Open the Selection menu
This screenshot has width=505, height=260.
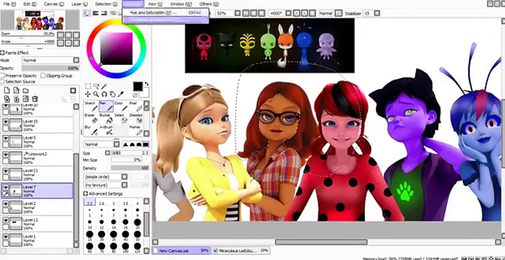point(106,4)
